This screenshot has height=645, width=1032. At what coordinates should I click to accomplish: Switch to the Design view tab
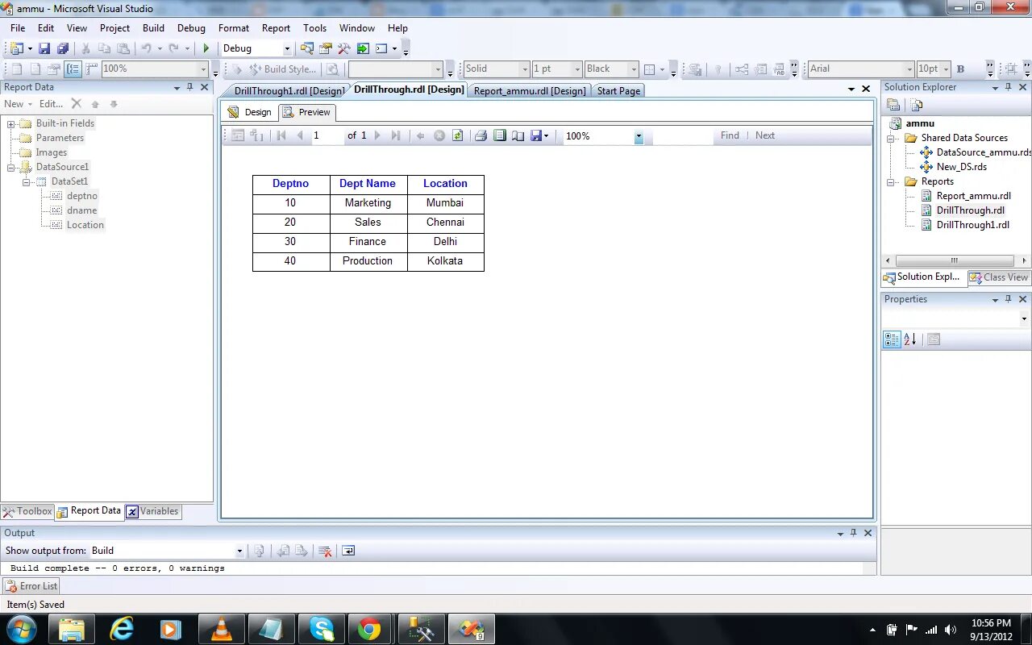pos(250,112)
